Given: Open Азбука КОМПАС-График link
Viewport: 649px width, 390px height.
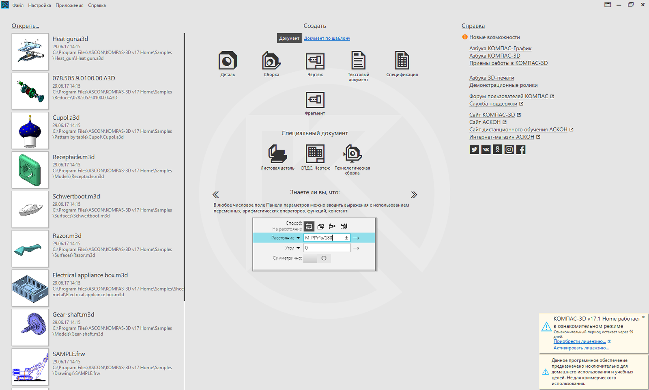Looking at the screenshot, I should 500,48.
